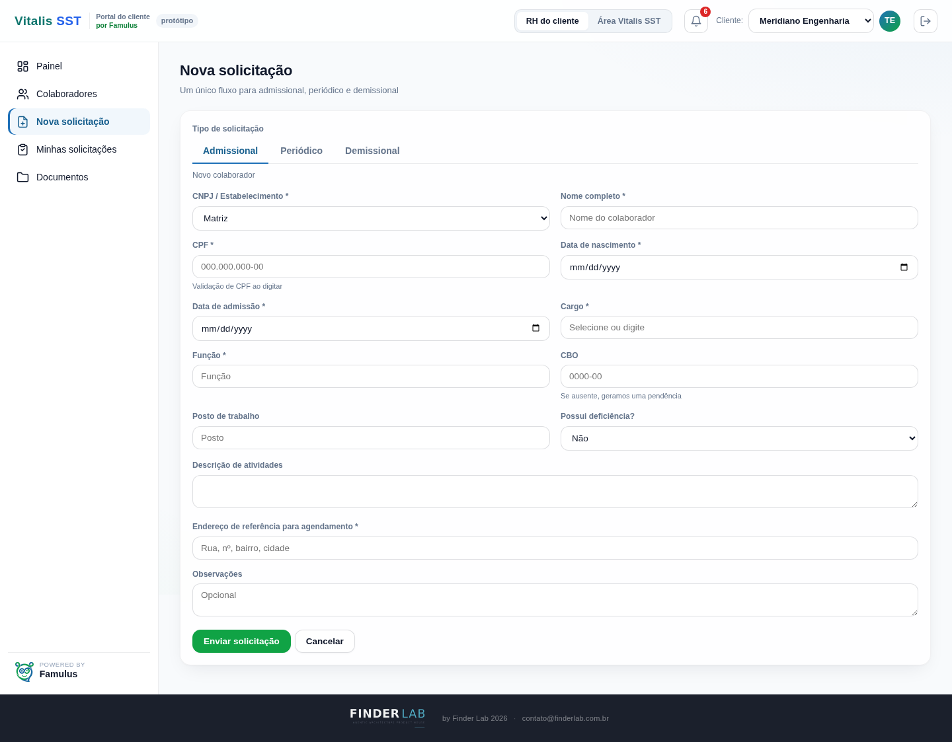Click the Descrição de atividades textarea
Image resolution: width=952 pixels, height=742 pixels.
pos(555,492)
